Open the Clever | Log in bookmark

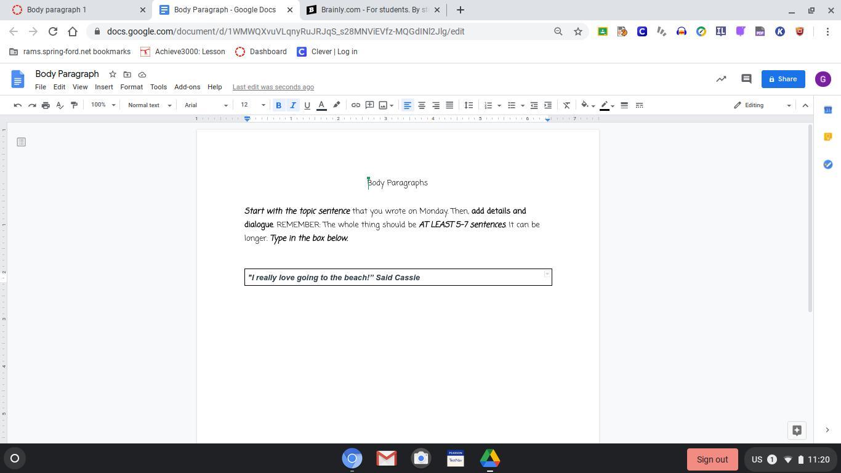(327, 52)
